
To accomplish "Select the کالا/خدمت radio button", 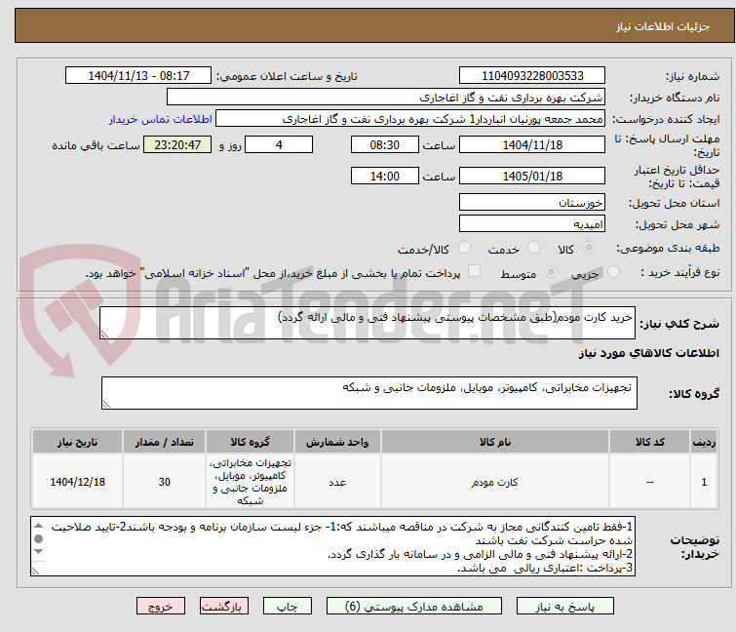I will pos(464,248).
